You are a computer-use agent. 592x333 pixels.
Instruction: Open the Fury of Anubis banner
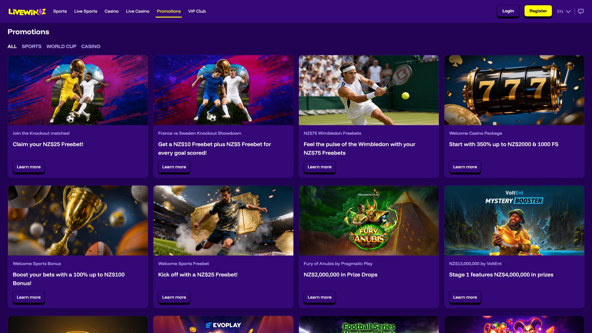click(x=369, y=220)
